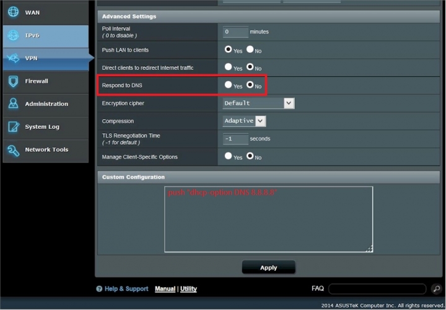
Task: Click the Encryption cipher label
Action: click(123, 104)
